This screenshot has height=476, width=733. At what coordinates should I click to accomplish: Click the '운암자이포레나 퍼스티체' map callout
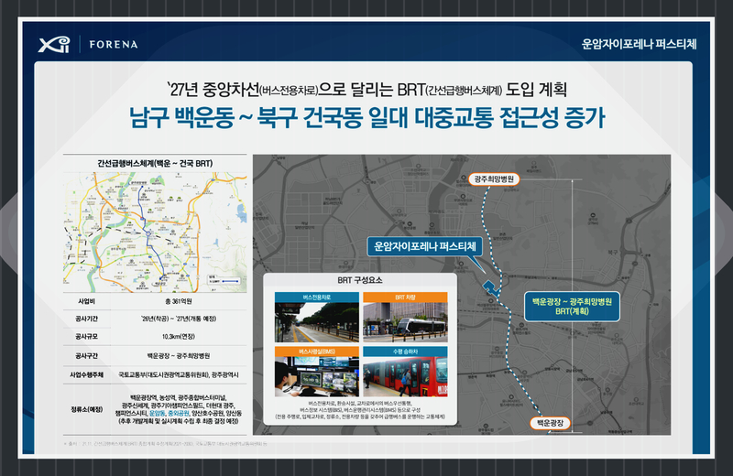pos(425,246)
